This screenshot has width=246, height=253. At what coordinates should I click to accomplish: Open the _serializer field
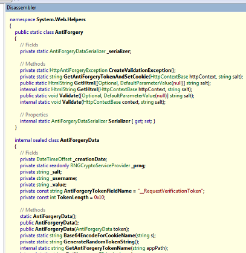tap(119, 51)
